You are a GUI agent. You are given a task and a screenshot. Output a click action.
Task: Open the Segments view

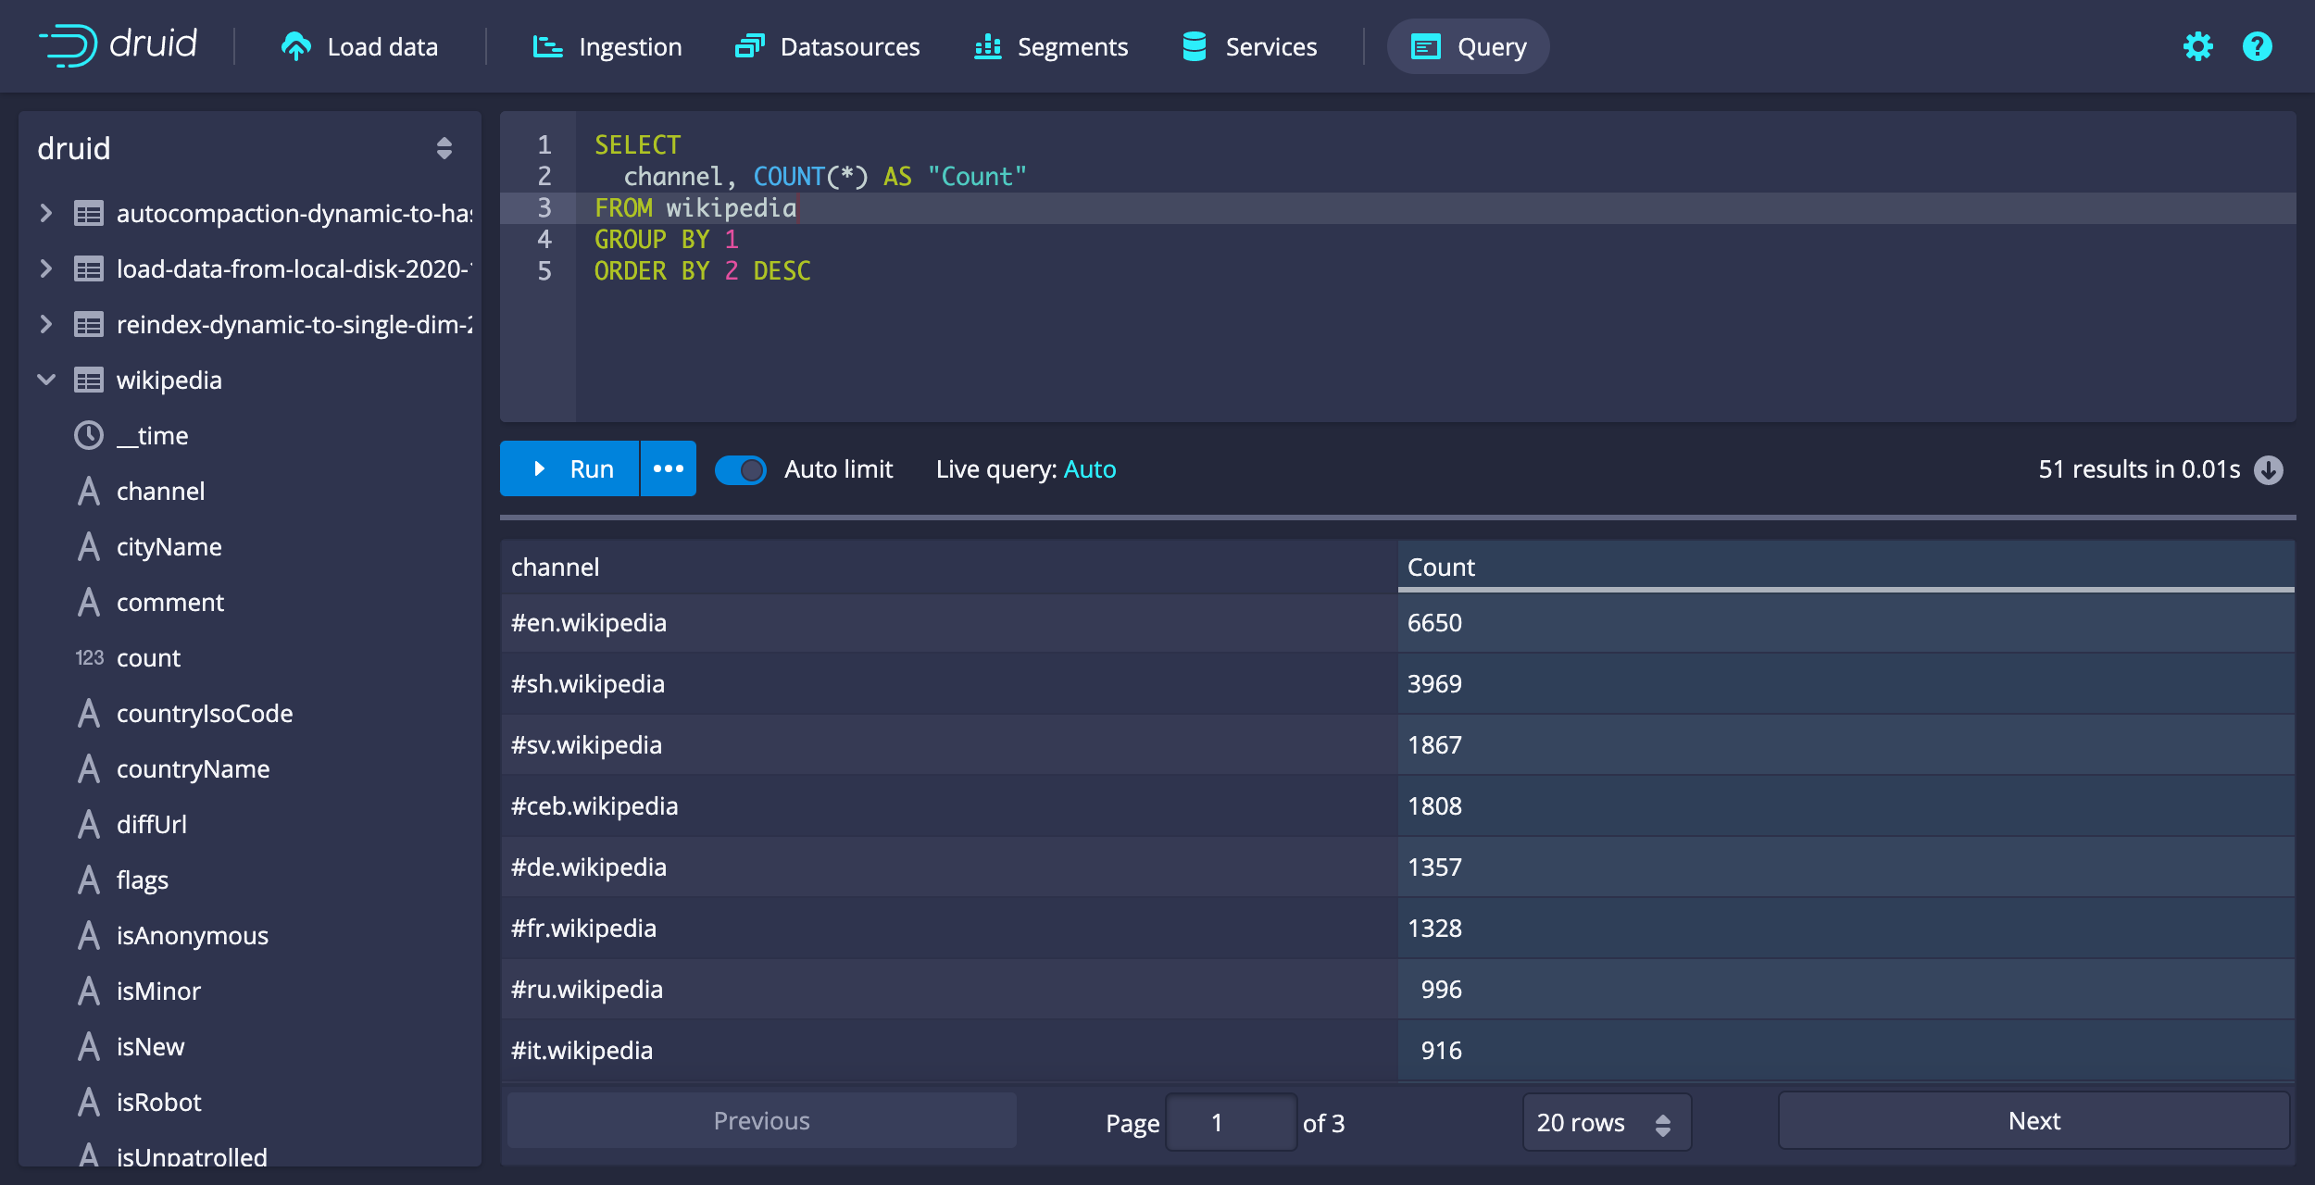pyautogui.click(x=1052, y=46)
